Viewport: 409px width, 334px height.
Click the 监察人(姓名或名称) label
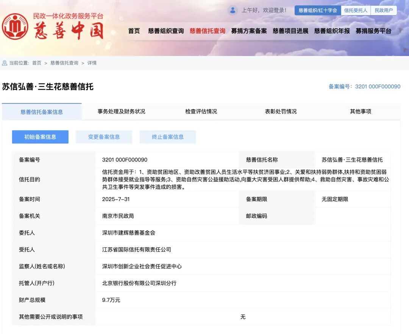[x=42, y=266]
